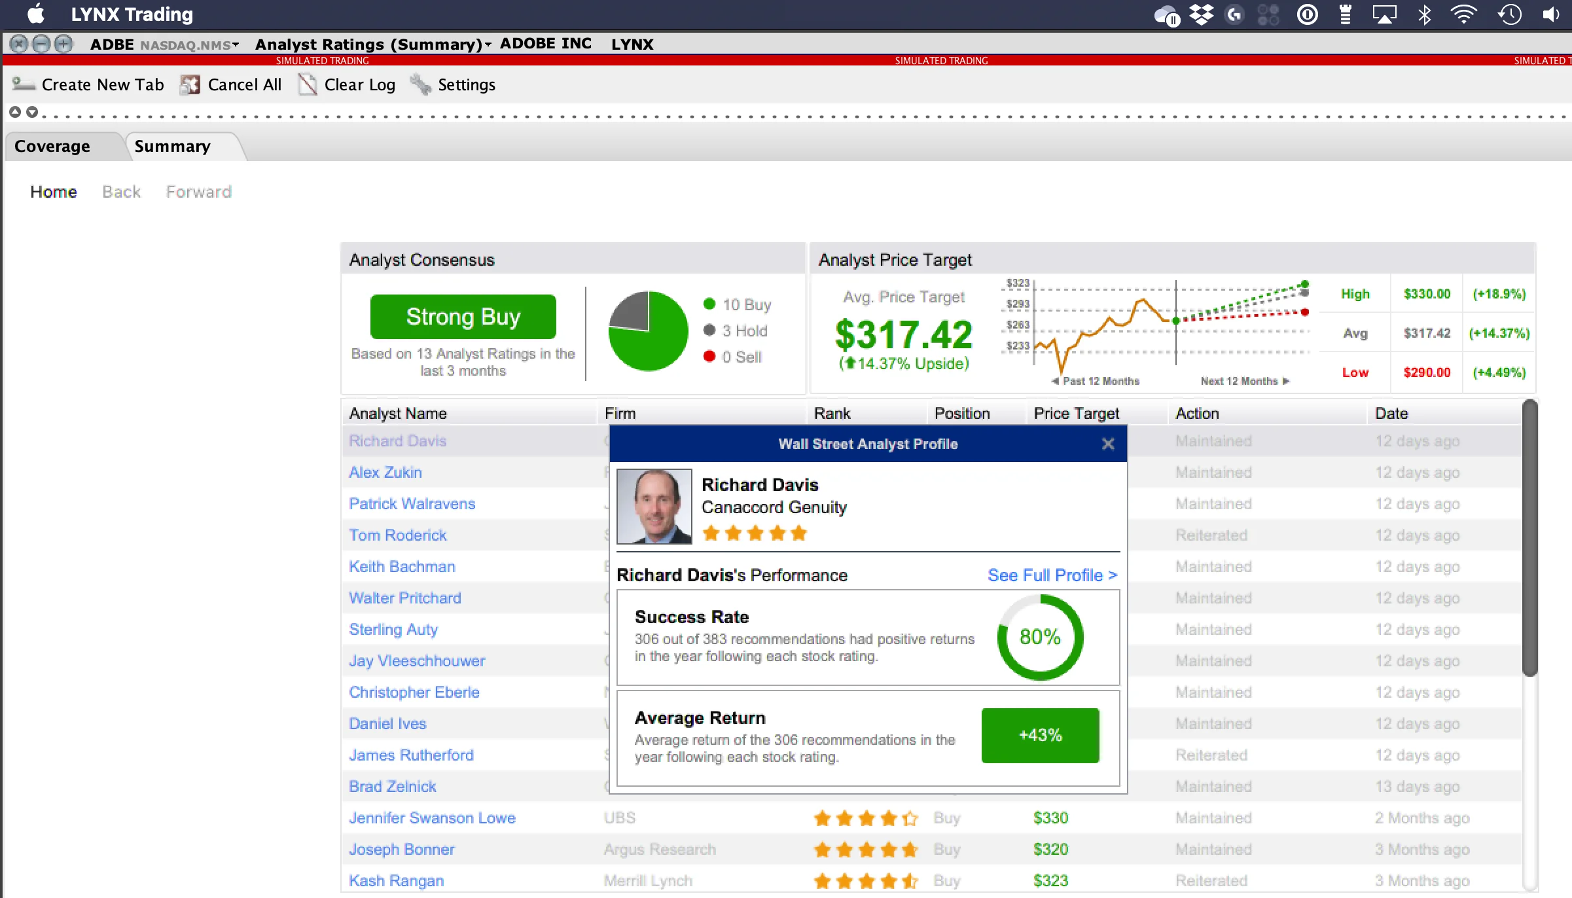Click the Cancel All icon
This screenshot has width=1572, height=898.
click(190, 84)
